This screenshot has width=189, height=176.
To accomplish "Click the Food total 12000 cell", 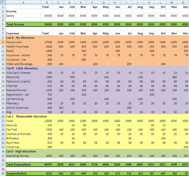I will click(47, 121).
